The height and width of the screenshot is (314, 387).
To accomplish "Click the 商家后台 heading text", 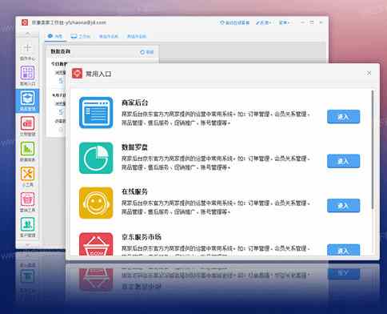I will pos(134,103).
